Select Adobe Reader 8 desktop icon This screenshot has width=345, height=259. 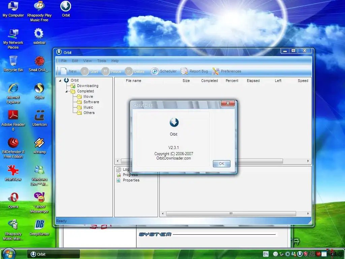[13, 121]
